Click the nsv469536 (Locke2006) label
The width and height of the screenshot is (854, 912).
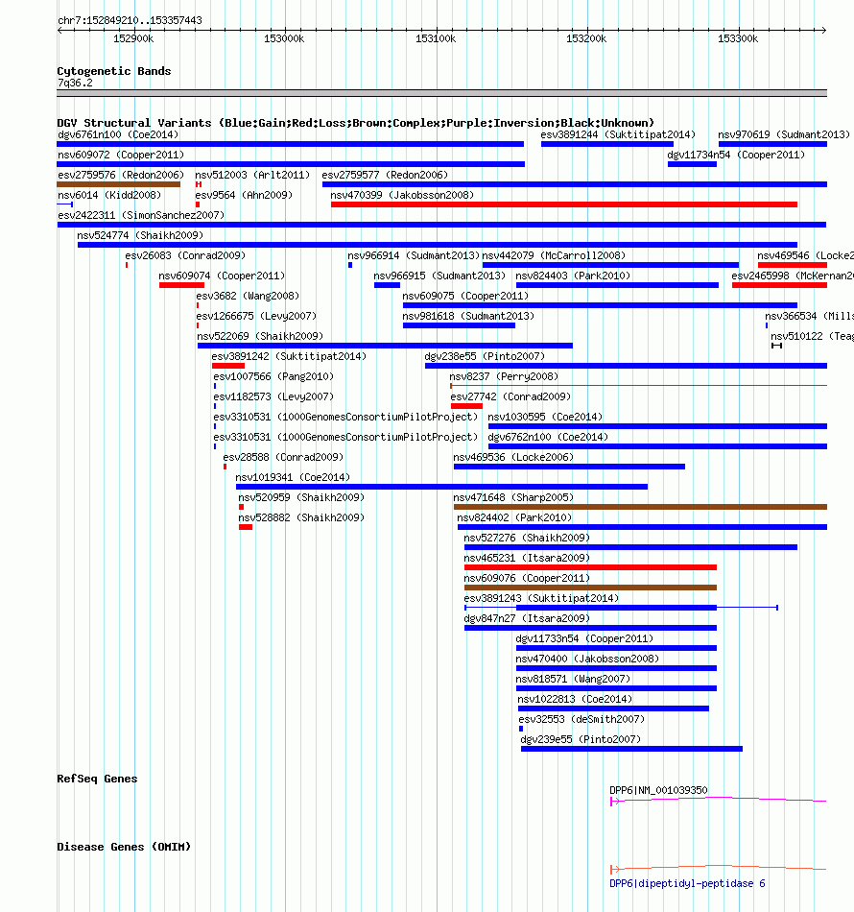(x=513, y=457)
